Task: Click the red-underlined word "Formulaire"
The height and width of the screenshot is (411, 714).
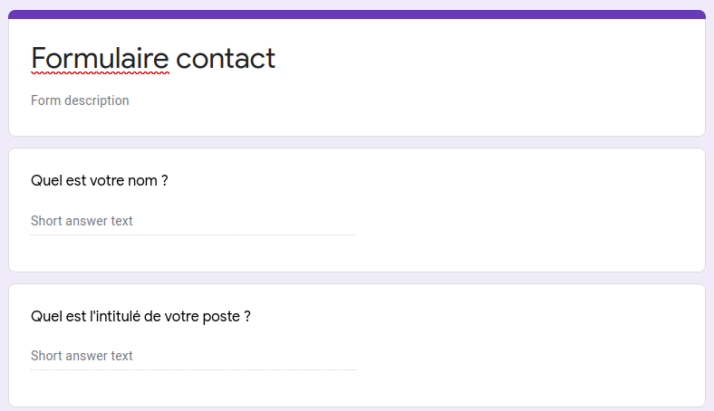Action: 100,59
